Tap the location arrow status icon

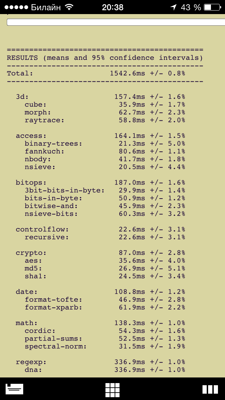(x=174, y=7)
